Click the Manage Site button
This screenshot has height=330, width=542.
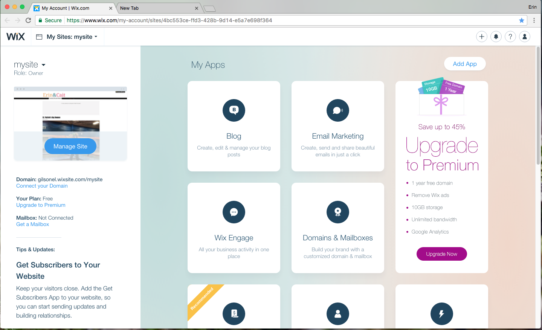point(70,146)
